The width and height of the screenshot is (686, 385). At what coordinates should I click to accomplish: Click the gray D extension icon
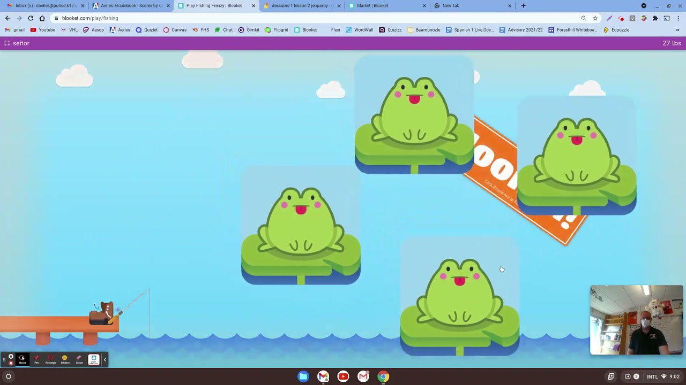point(632,18)
